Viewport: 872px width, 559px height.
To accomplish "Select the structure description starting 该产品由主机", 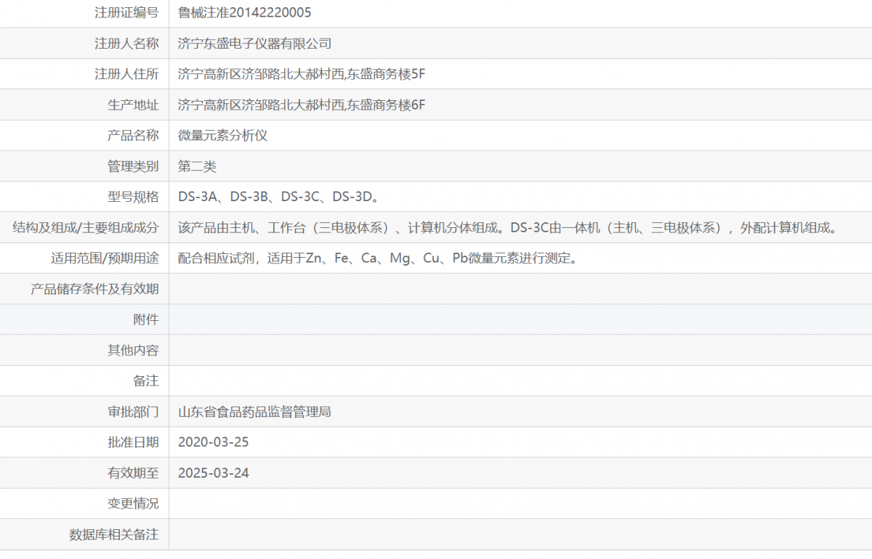I will [509, 227].
